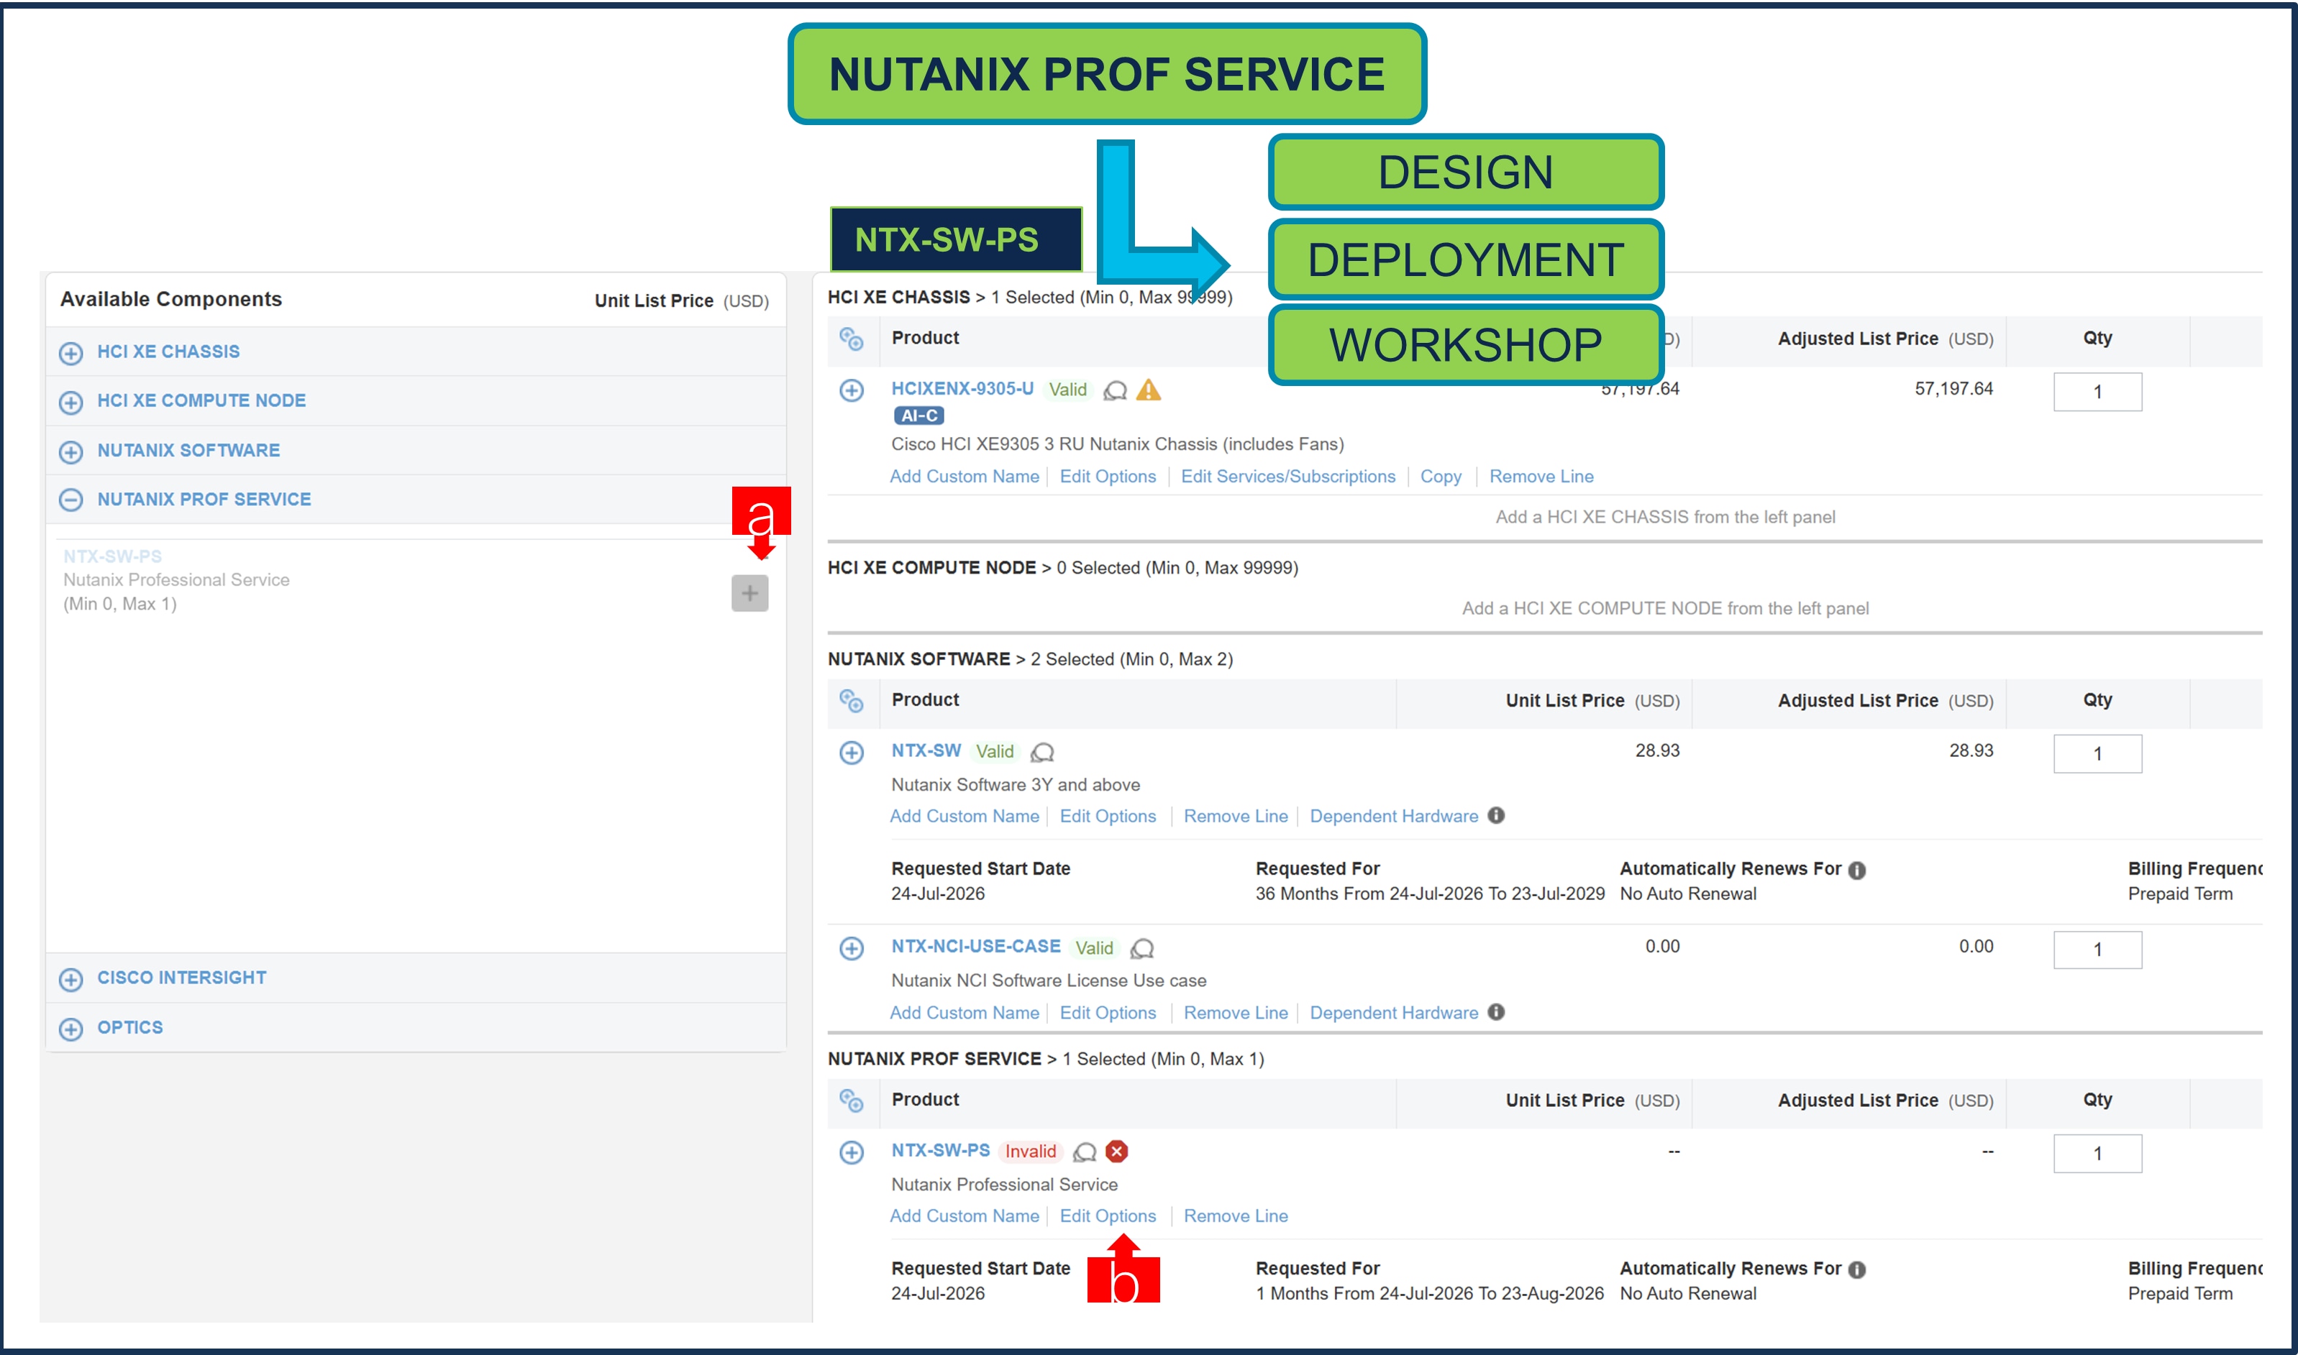
Task: Remove Line for HCIXENX-9305-U
Action: tap(1541, 476)
